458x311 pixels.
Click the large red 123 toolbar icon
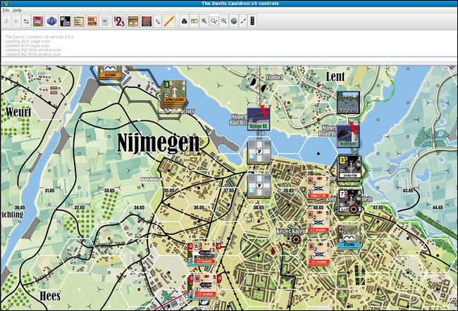119,22
